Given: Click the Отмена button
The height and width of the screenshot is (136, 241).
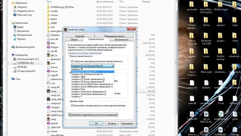Looking at the screenshot, I should pyautogui.click(x=112, y=124).
